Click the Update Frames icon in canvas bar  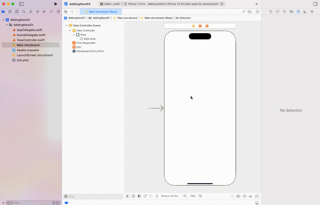[233, 196]
